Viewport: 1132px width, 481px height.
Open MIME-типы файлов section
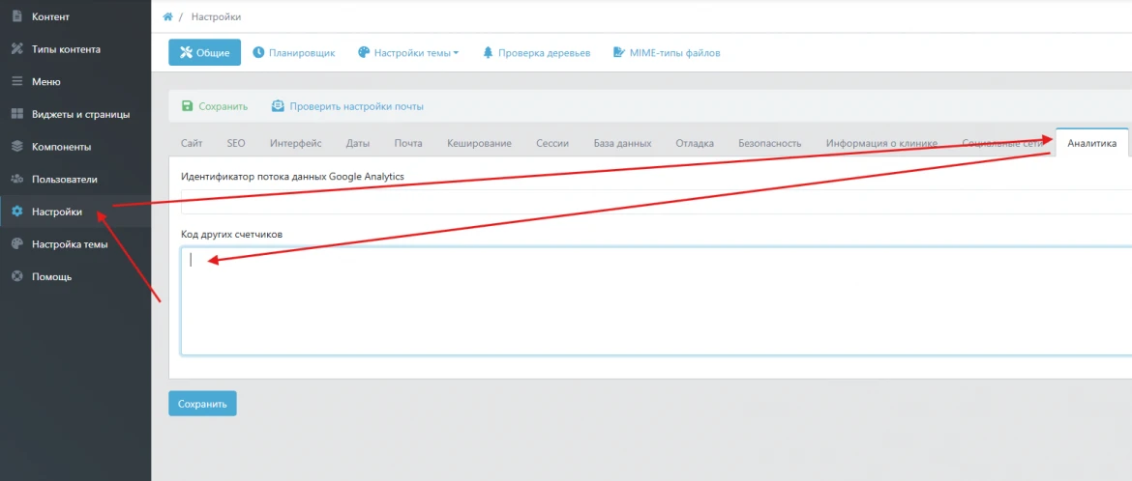(x=667, y=53)
